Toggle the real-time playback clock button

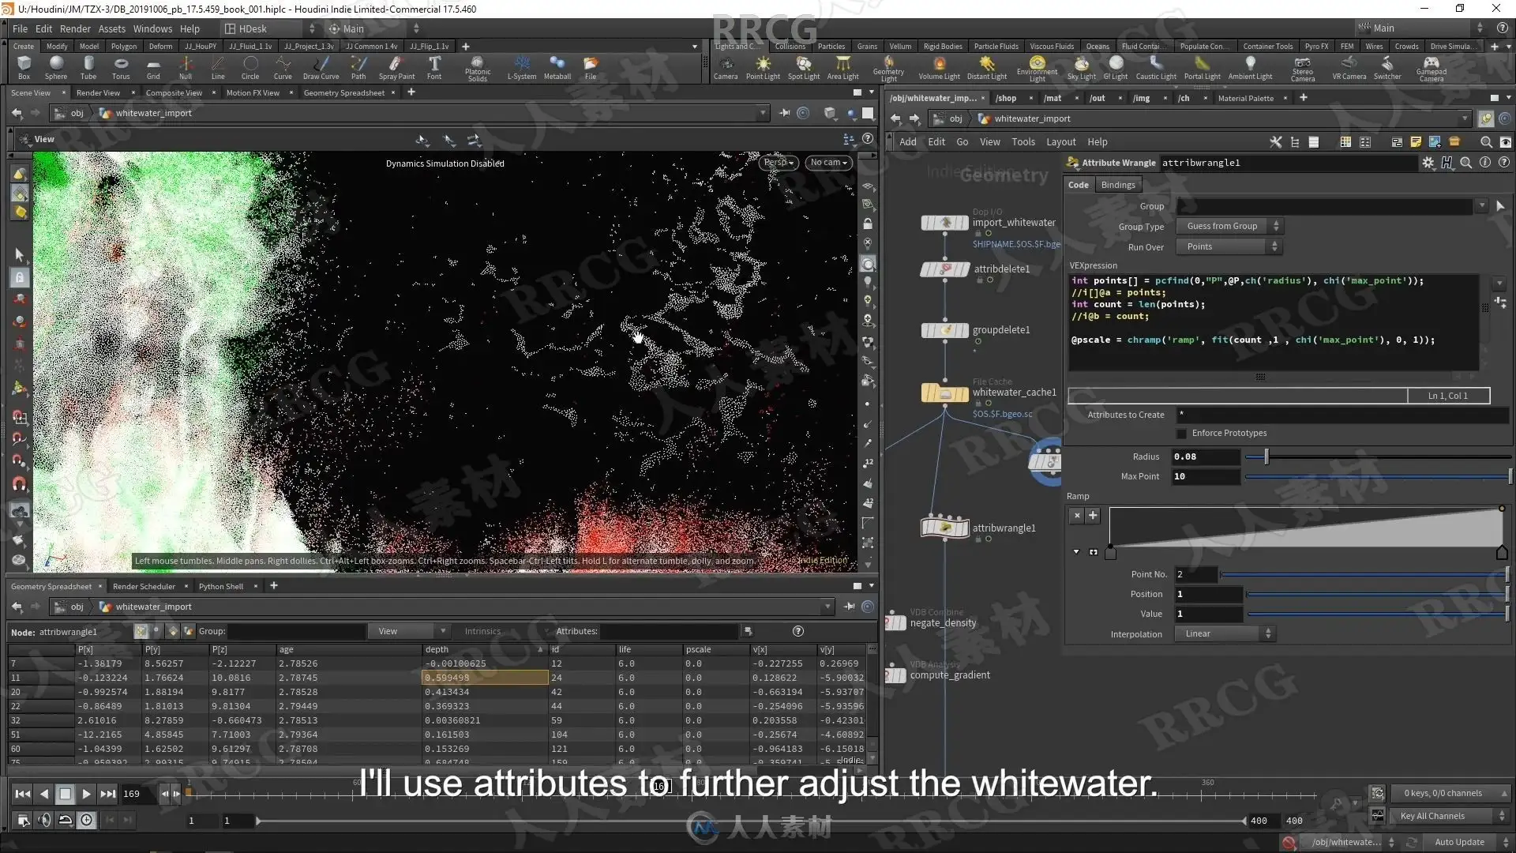coord(87,821)
